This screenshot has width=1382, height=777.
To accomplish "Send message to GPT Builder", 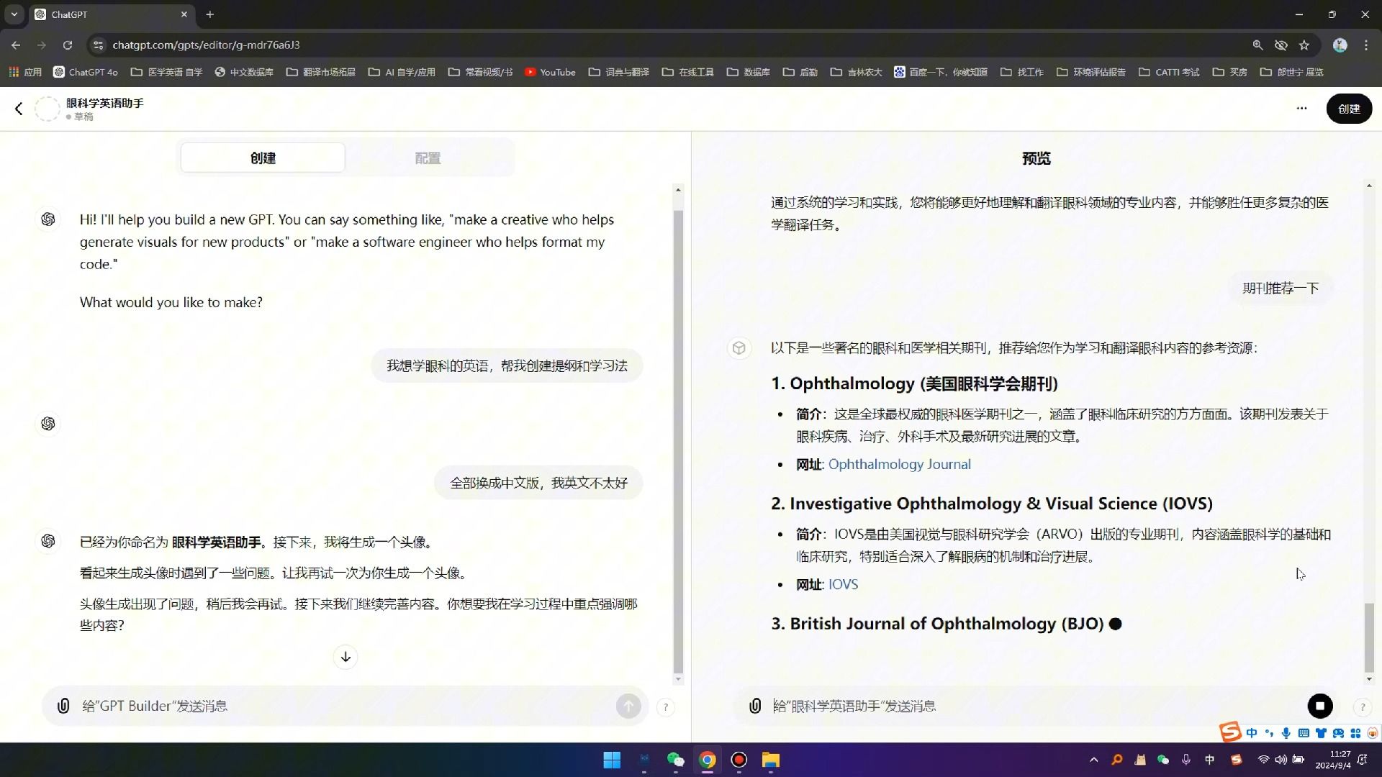I will (628, 706).
